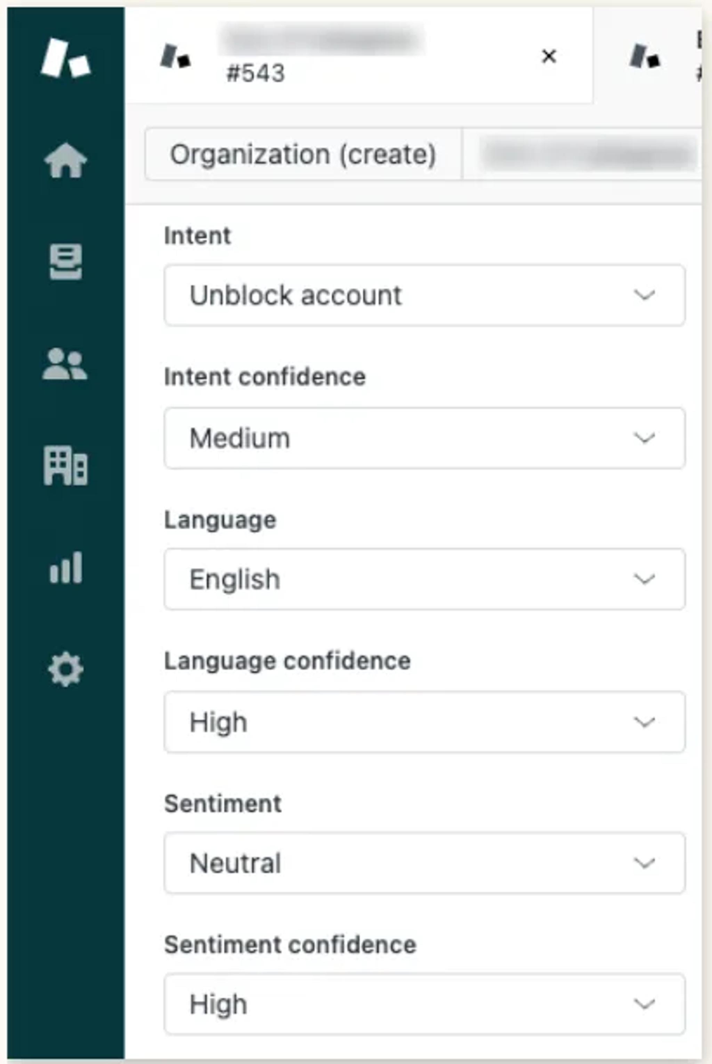Expand Language confidence chevron
This screenshot has width=712, height=1064.
(x=644, y=722)
